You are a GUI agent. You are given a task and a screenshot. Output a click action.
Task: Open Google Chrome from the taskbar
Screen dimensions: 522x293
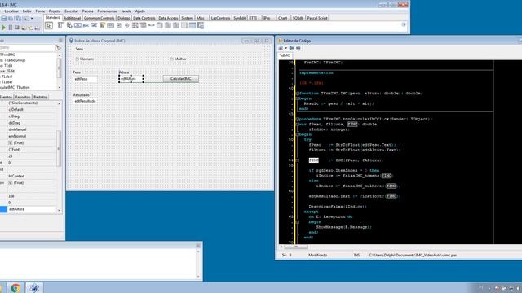[x=15, y=287]
